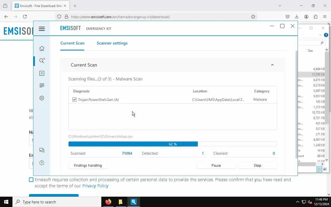Open a new Firefox tab
The height and width of the screenshot is (207, 331).
point(75,6)
